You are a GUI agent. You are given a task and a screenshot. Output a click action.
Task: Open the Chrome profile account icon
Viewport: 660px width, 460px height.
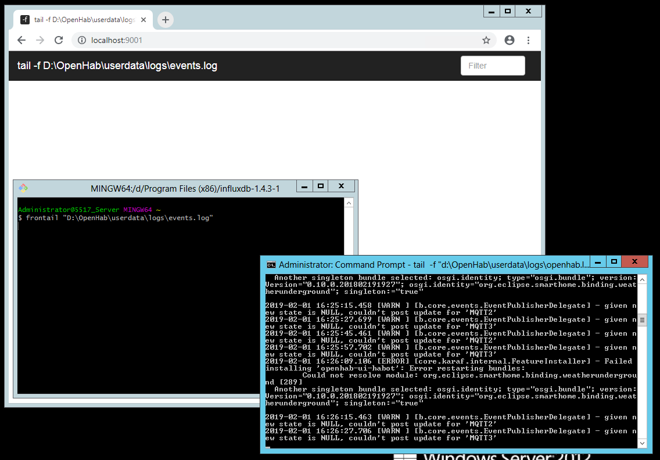tap(510, 40)
